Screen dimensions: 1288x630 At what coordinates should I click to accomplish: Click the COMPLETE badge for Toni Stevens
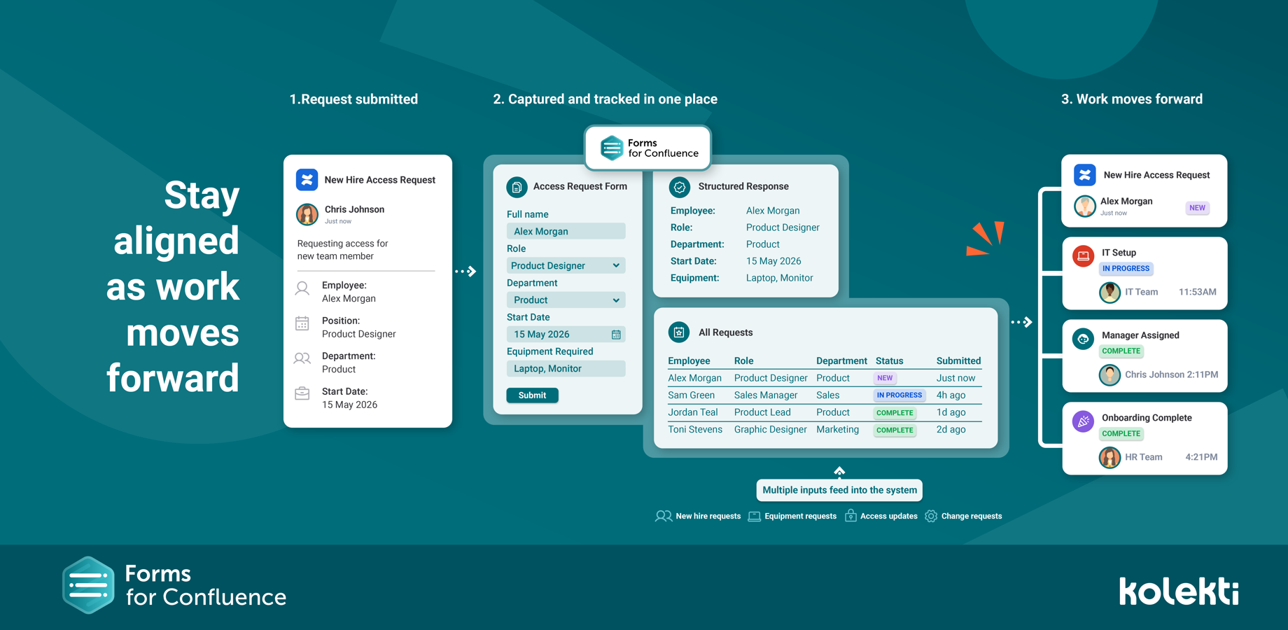point(895,430)
